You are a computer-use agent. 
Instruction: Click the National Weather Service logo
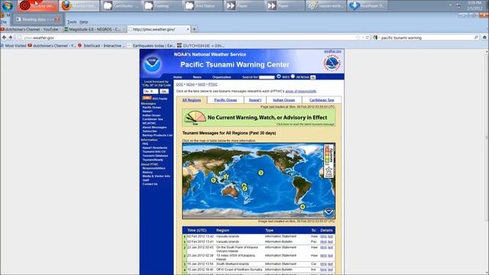coord(332,63)
